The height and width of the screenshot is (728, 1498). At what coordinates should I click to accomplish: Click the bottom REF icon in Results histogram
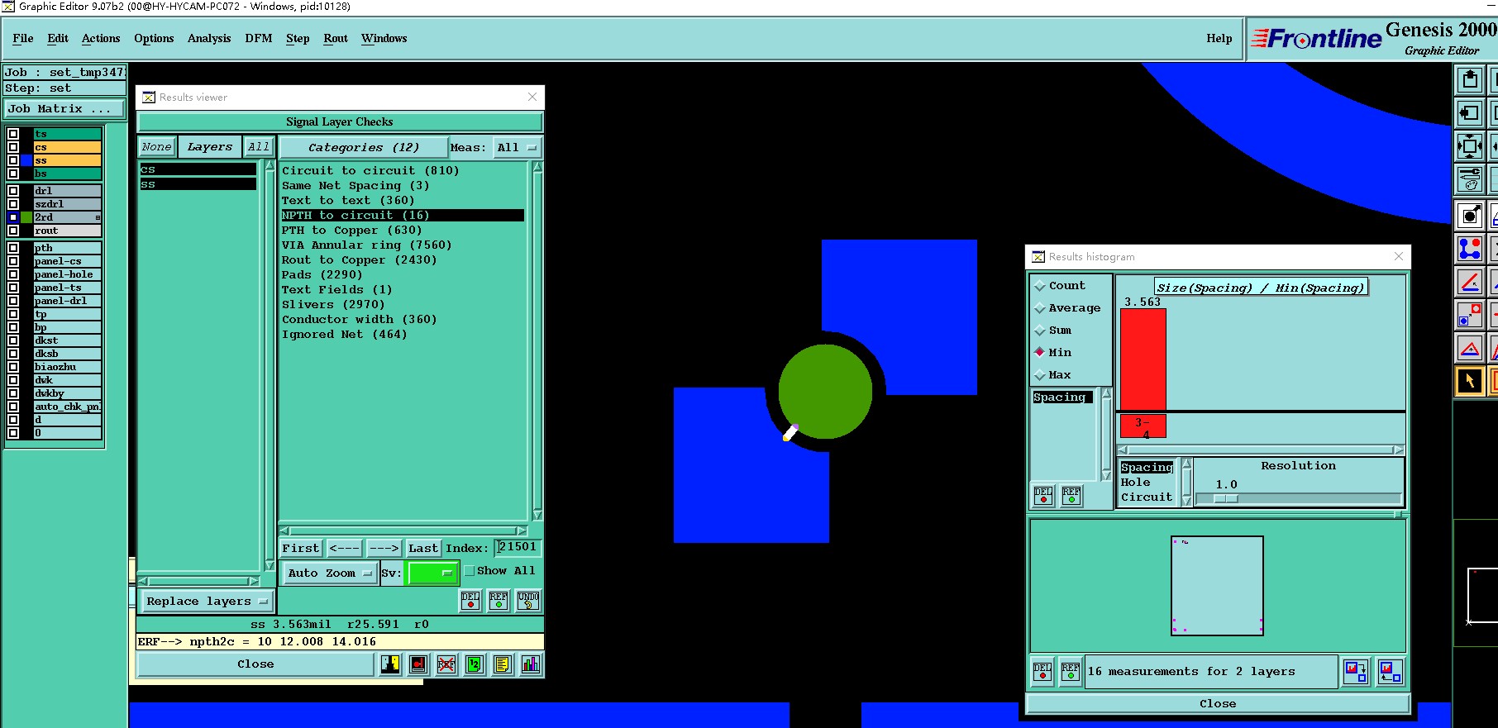point(1071,672)
